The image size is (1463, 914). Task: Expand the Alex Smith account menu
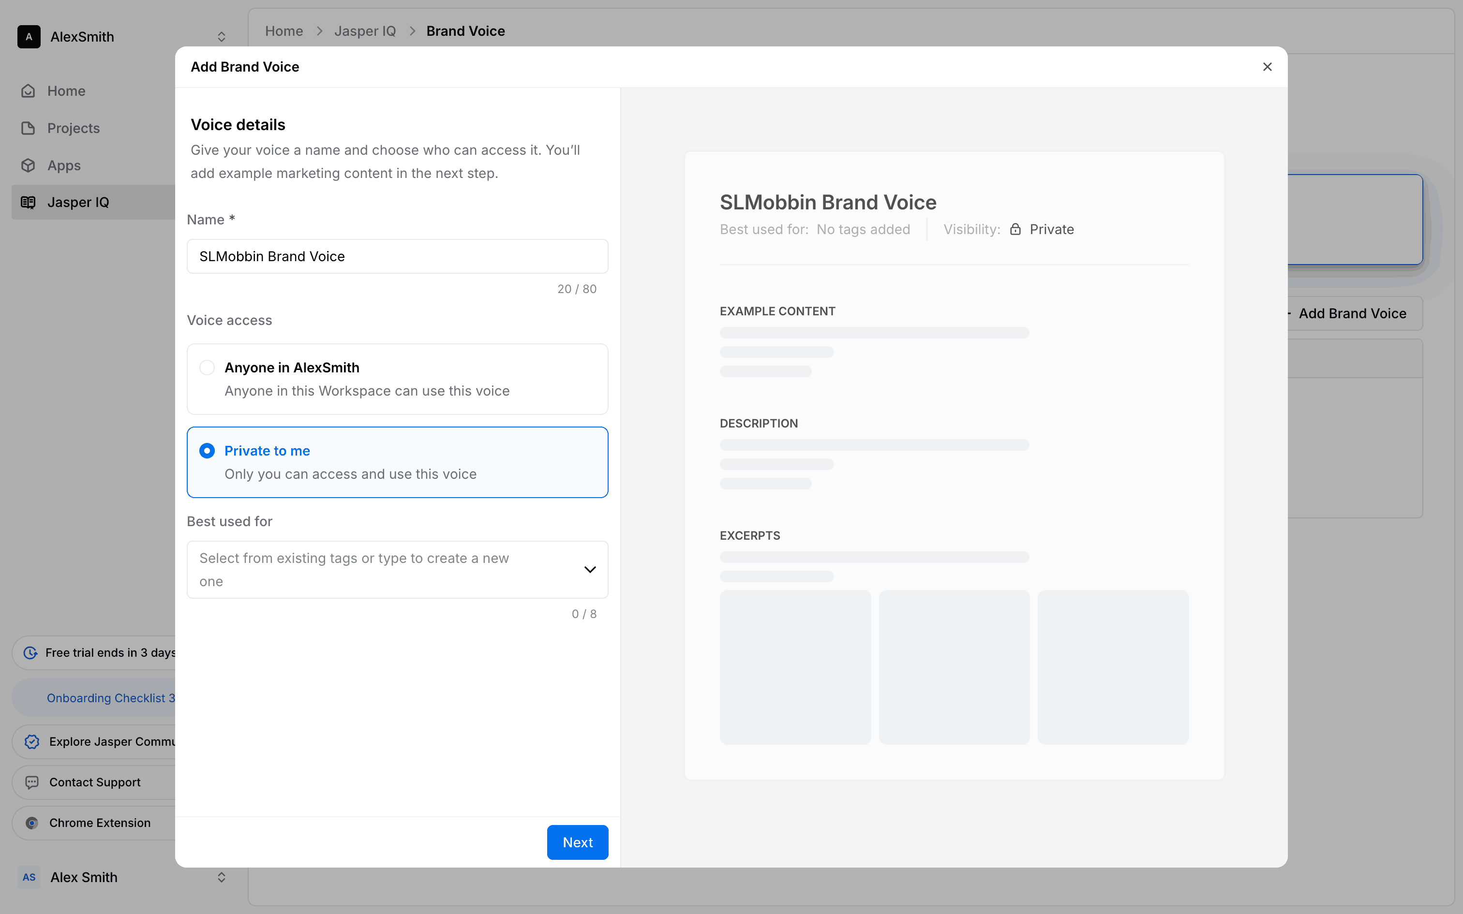tap(221, 877)
